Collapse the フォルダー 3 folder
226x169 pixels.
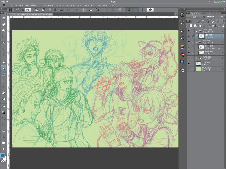click(x=196, y=31)
